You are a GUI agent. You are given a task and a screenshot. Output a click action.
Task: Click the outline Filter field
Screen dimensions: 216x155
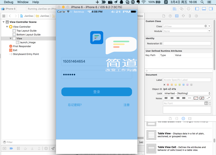click(x=29, y=142)
